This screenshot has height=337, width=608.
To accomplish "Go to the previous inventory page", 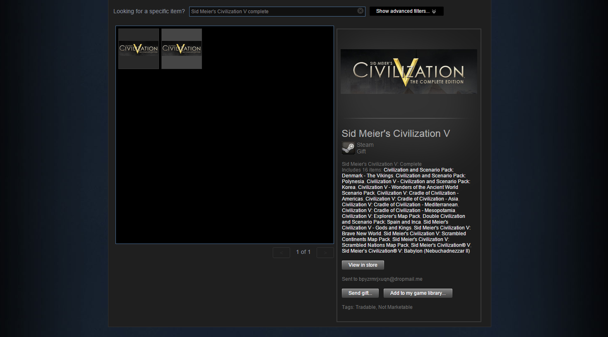I will [x=281, y=252].
